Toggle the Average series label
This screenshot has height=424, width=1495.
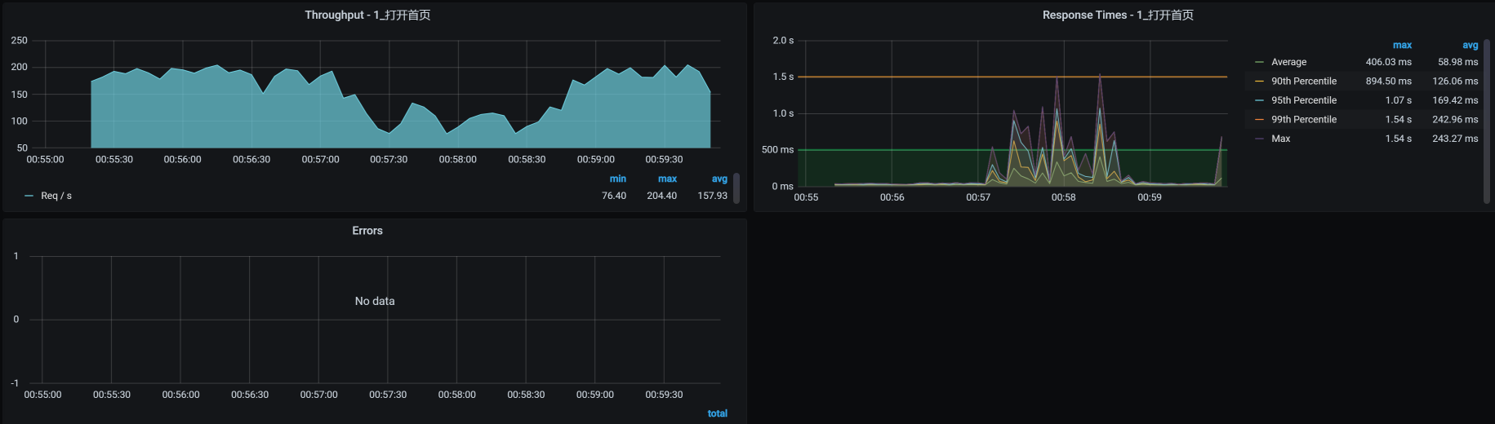tap(1288, 62)
